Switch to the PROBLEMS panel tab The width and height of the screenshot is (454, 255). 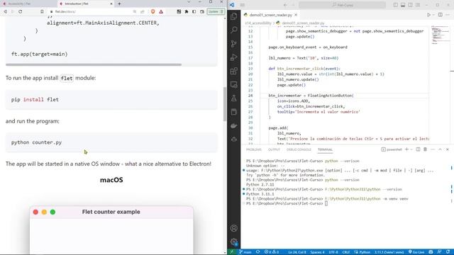point(254,149)
